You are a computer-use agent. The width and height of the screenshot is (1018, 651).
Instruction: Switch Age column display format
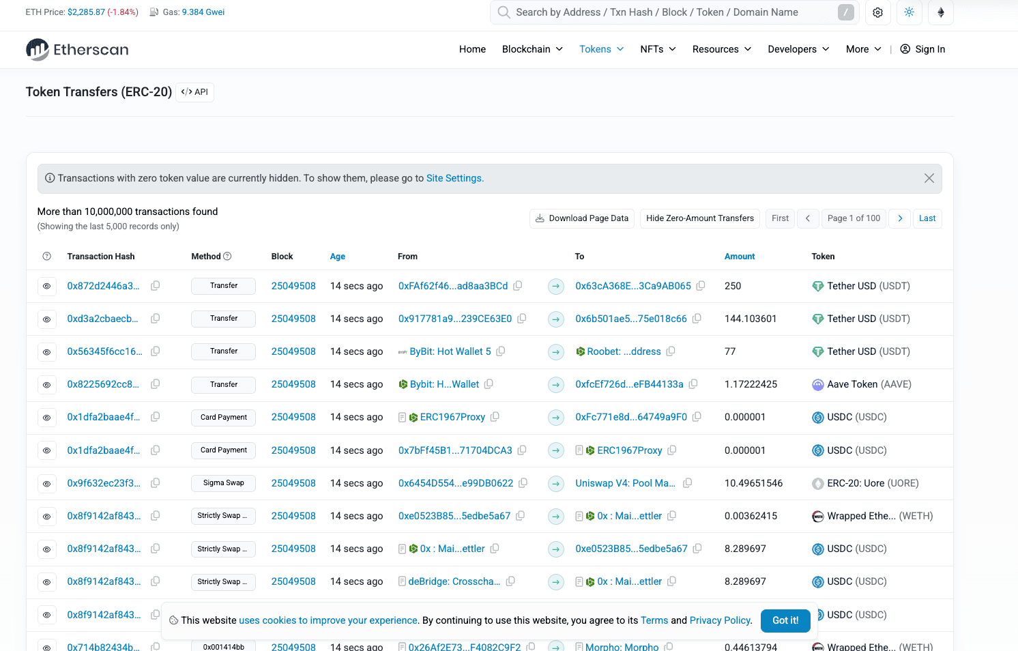point(338,257)
